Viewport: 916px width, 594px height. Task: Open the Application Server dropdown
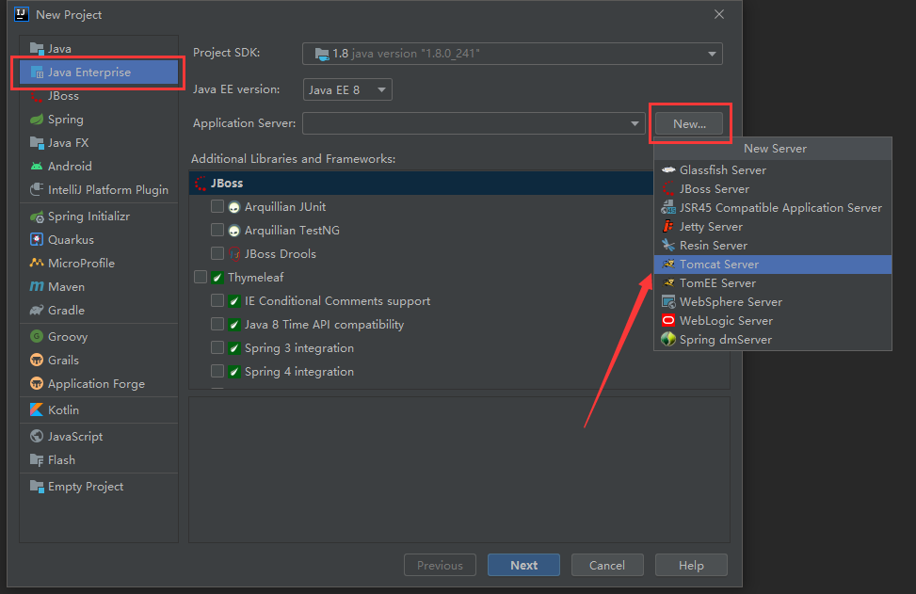click(474, 124)
